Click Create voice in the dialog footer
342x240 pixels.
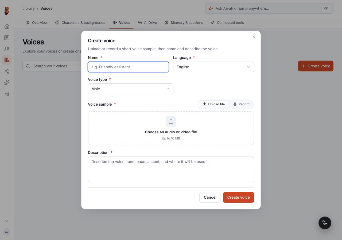239,197
